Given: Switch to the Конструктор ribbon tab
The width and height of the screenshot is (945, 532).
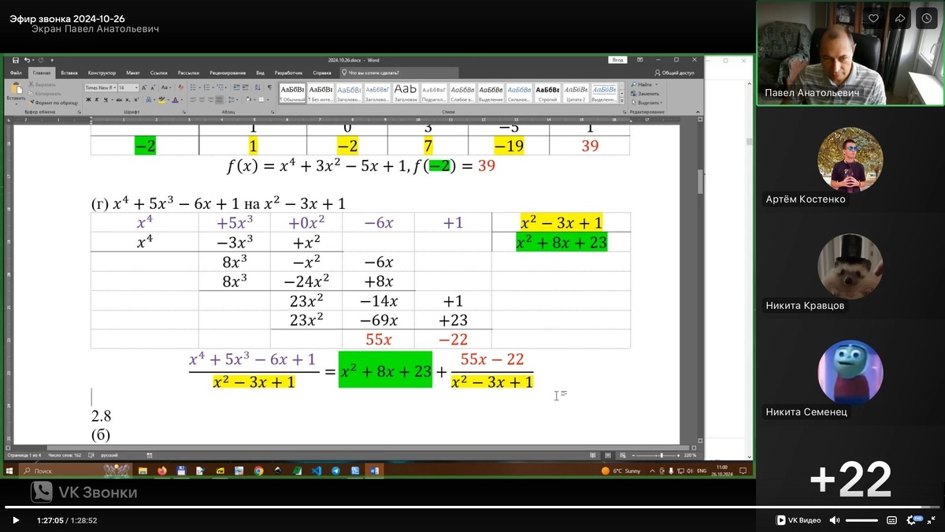Looking at the screenshot, I should pos(102,73).
